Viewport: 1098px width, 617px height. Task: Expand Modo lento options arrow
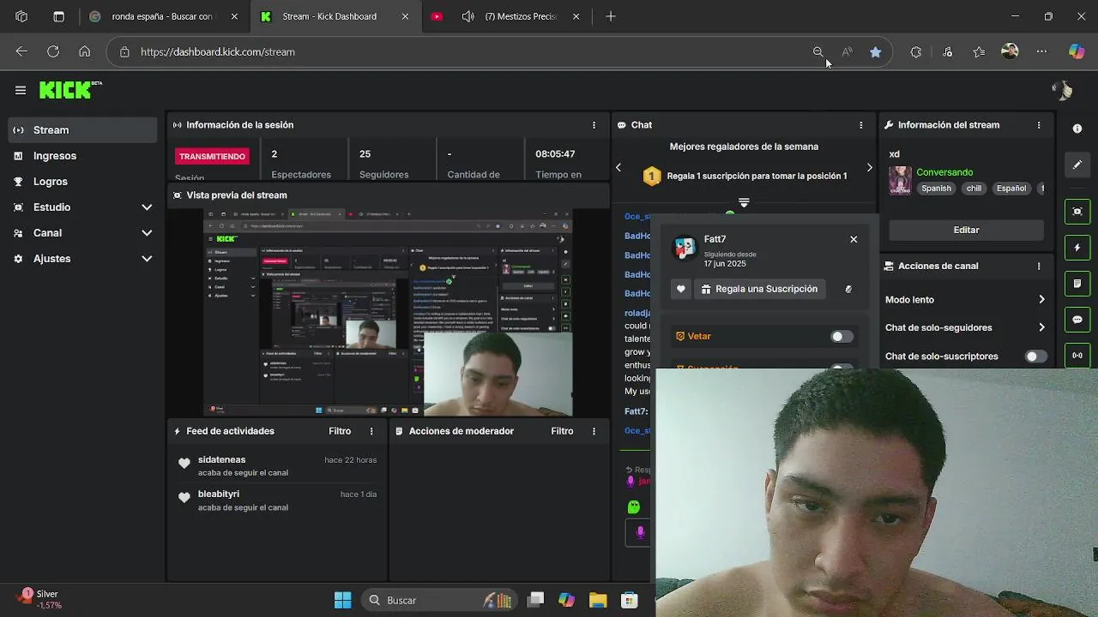(x=1041, y=300)
